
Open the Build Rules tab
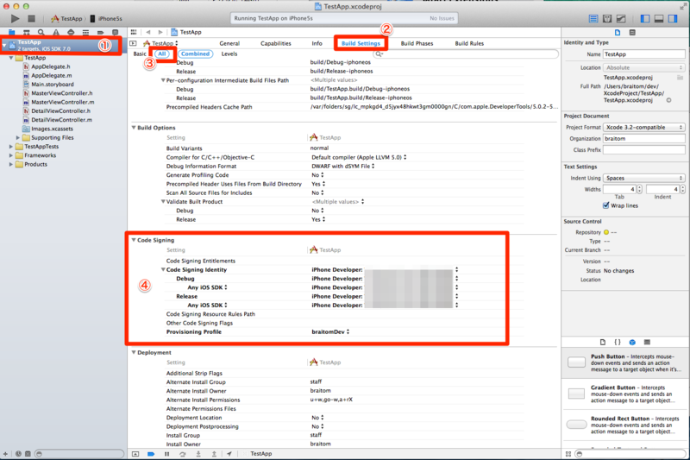469,43
